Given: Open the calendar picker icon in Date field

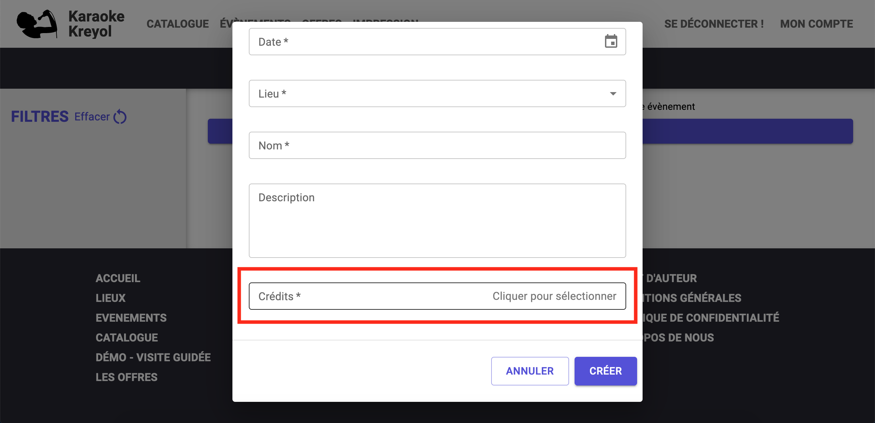Looking at the screenshot, I should (x=611, y=42).
